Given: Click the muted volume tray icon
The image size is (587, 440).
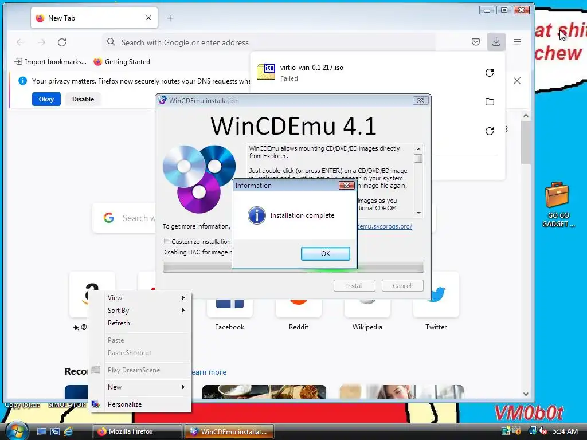Looking at the screenshot, I should [542, 431].
